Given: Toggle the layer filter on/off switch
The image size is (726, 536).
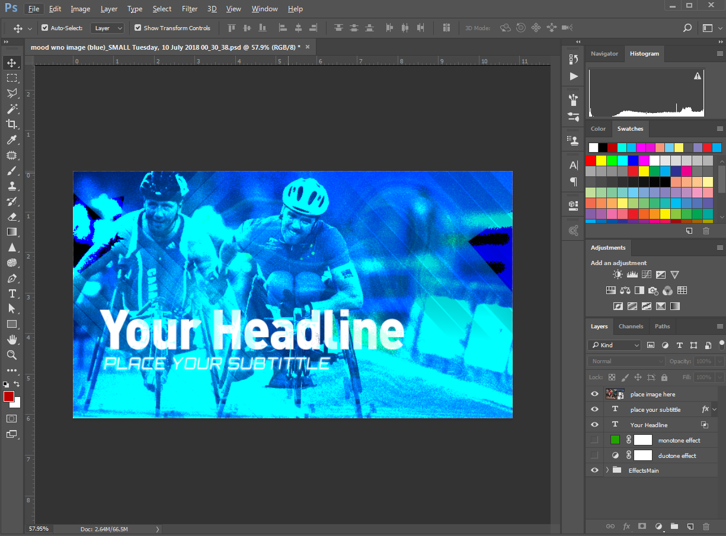Looking at the screenshot, I should 721,344.
